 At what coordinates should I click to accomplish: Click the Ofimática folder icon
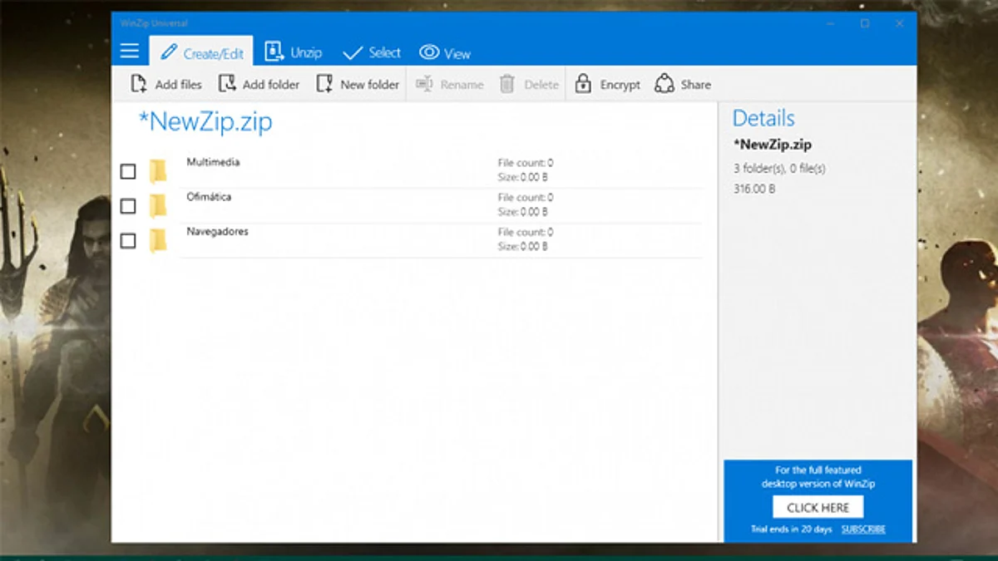click(x=158, y=206)
